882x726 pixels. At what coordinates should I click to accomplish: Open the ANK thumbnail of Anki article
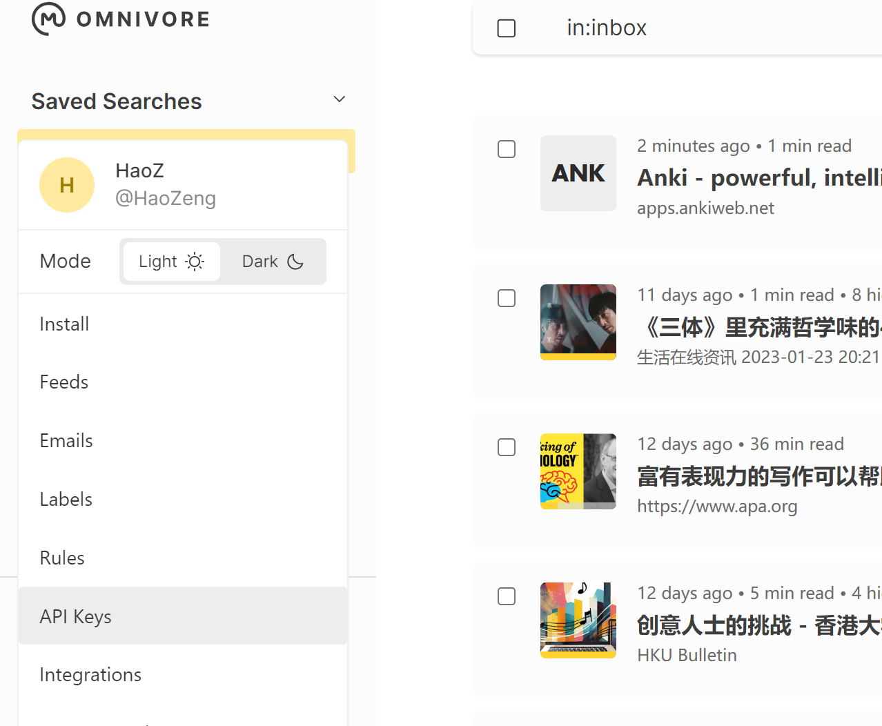tap(578, 173)
